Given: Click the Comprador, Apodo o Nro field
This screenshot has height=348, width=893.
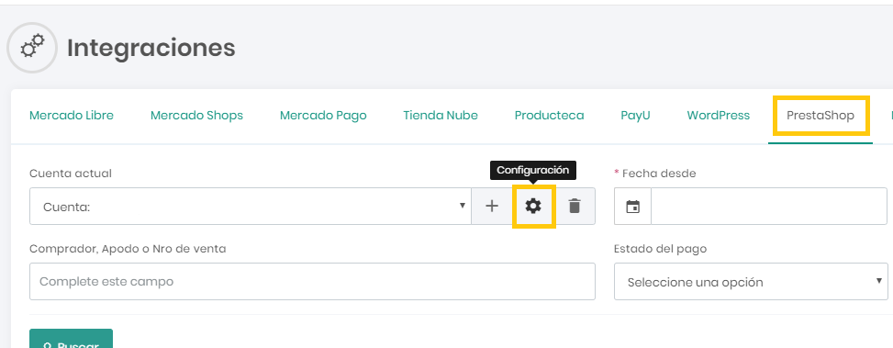Looking at the screenshot, I should pyautogui.click(x=312, y=281).
